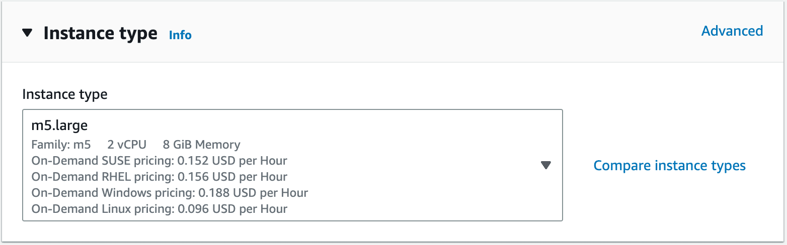Image resolution: width=787 pixels, height=245 pixels.
Task: Click the 0.096 USD per Hour value
Action: point(232,209)
